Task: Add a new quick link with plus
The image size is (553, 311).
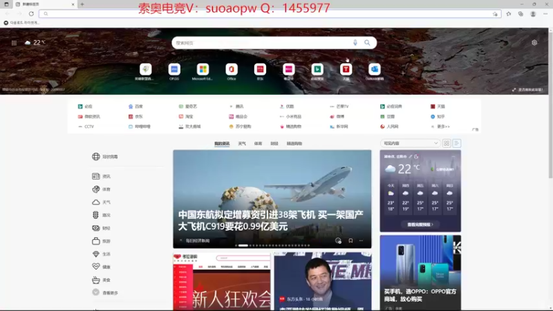Action: coord(403,73)
